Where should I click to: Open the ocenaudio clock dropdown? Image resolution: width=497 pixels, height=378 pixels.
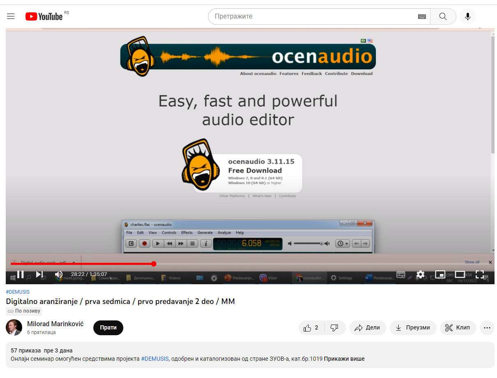tap(342, 243)
